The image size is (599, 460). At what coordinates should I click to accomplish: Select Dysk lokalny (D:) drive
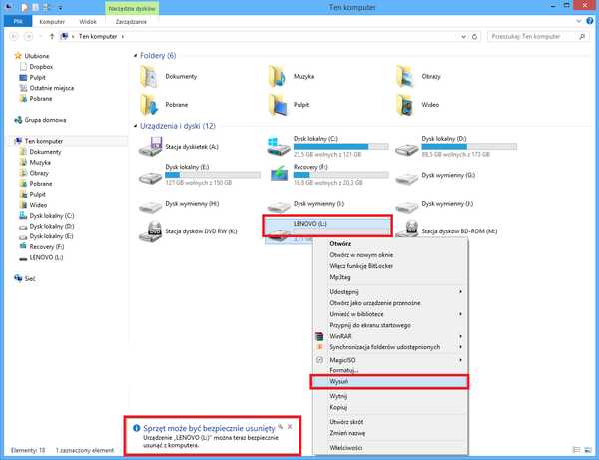[x=456, y=147]
